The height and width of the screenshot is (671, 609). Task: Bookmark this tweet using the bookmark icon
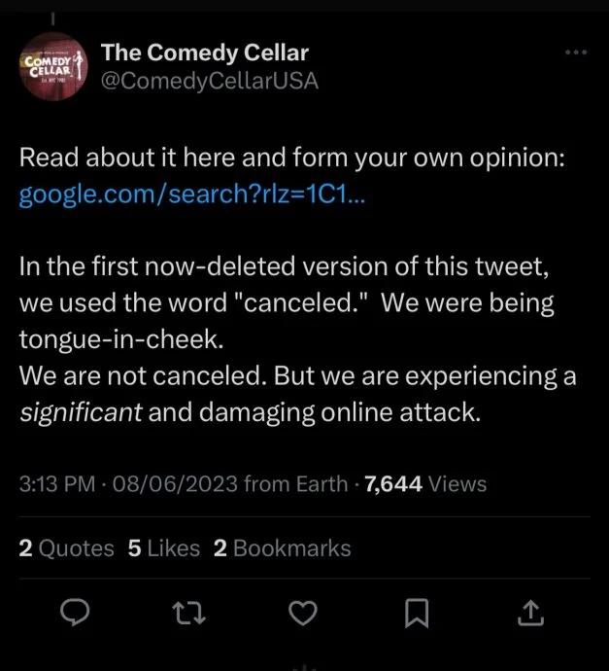(x=417, y=613)
